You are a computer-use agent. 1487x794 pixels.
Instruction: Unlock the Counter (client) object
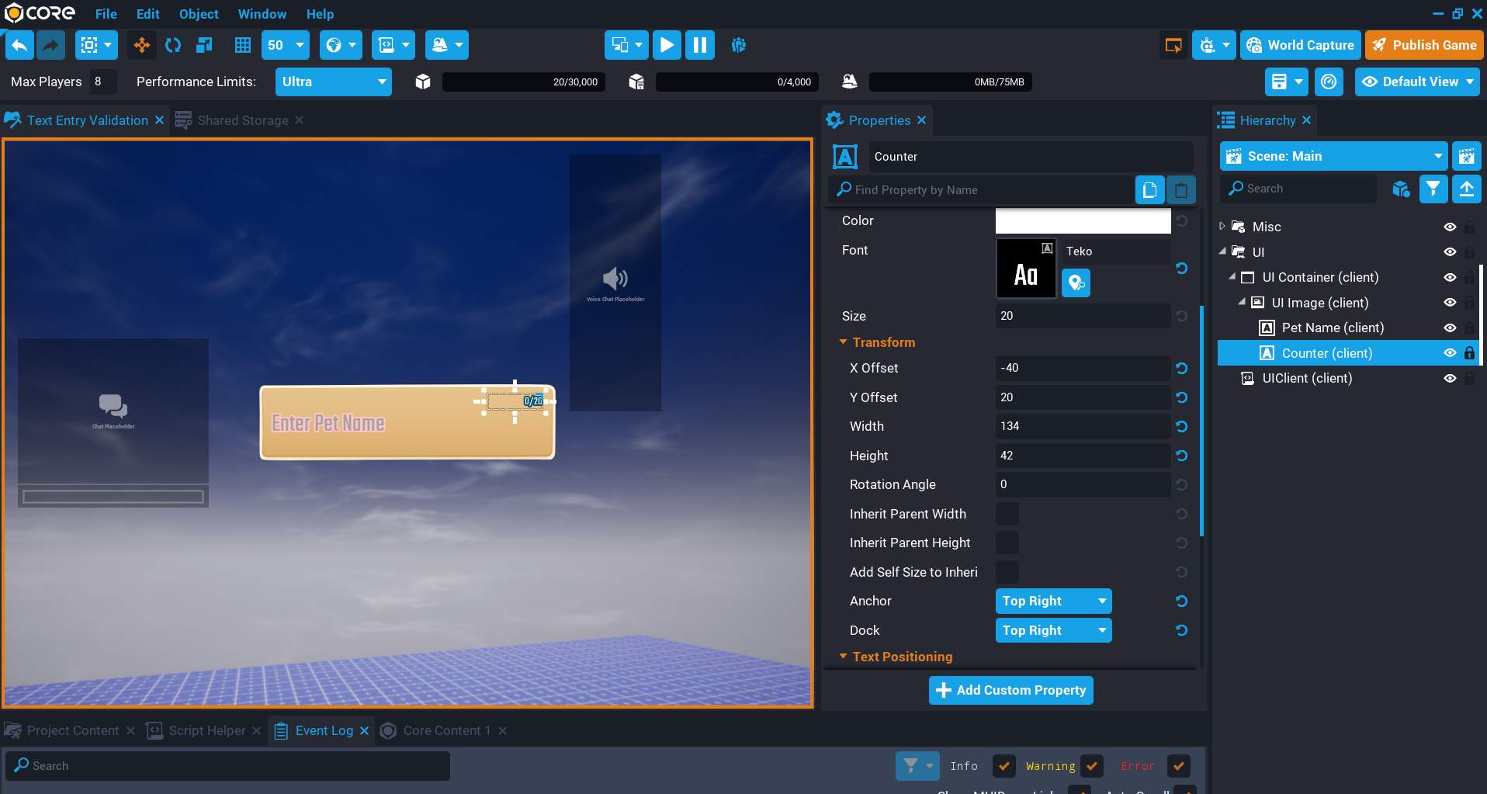point(1471,353)
